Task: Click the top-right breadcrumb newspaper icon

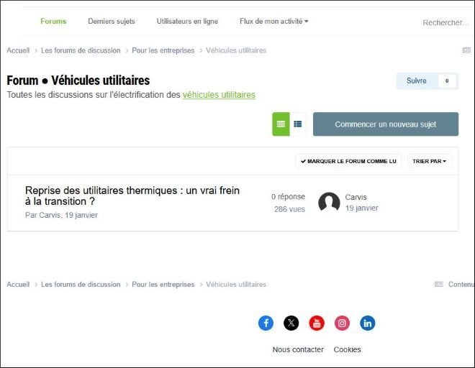Action: click(x=466, y=50)
